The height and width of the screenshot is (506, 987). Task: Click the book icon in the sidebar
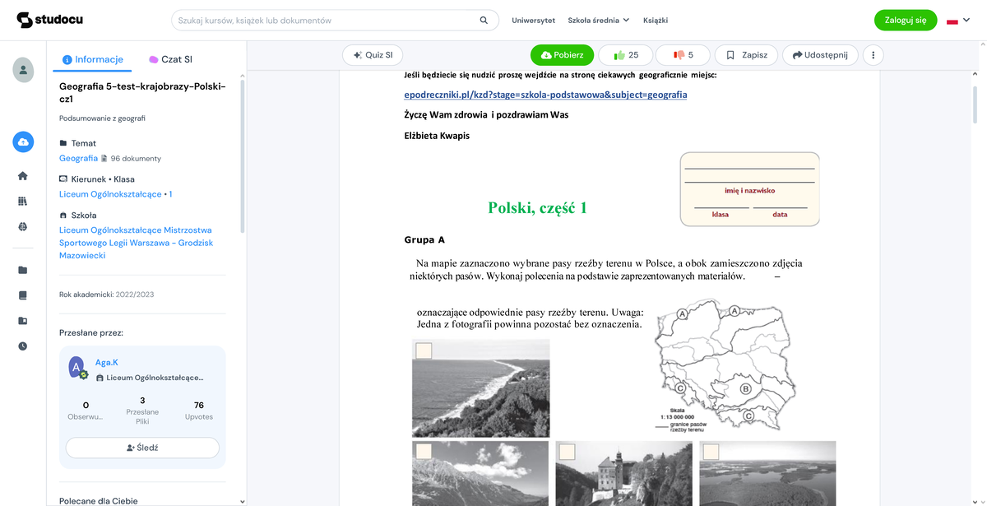[23, 295]
